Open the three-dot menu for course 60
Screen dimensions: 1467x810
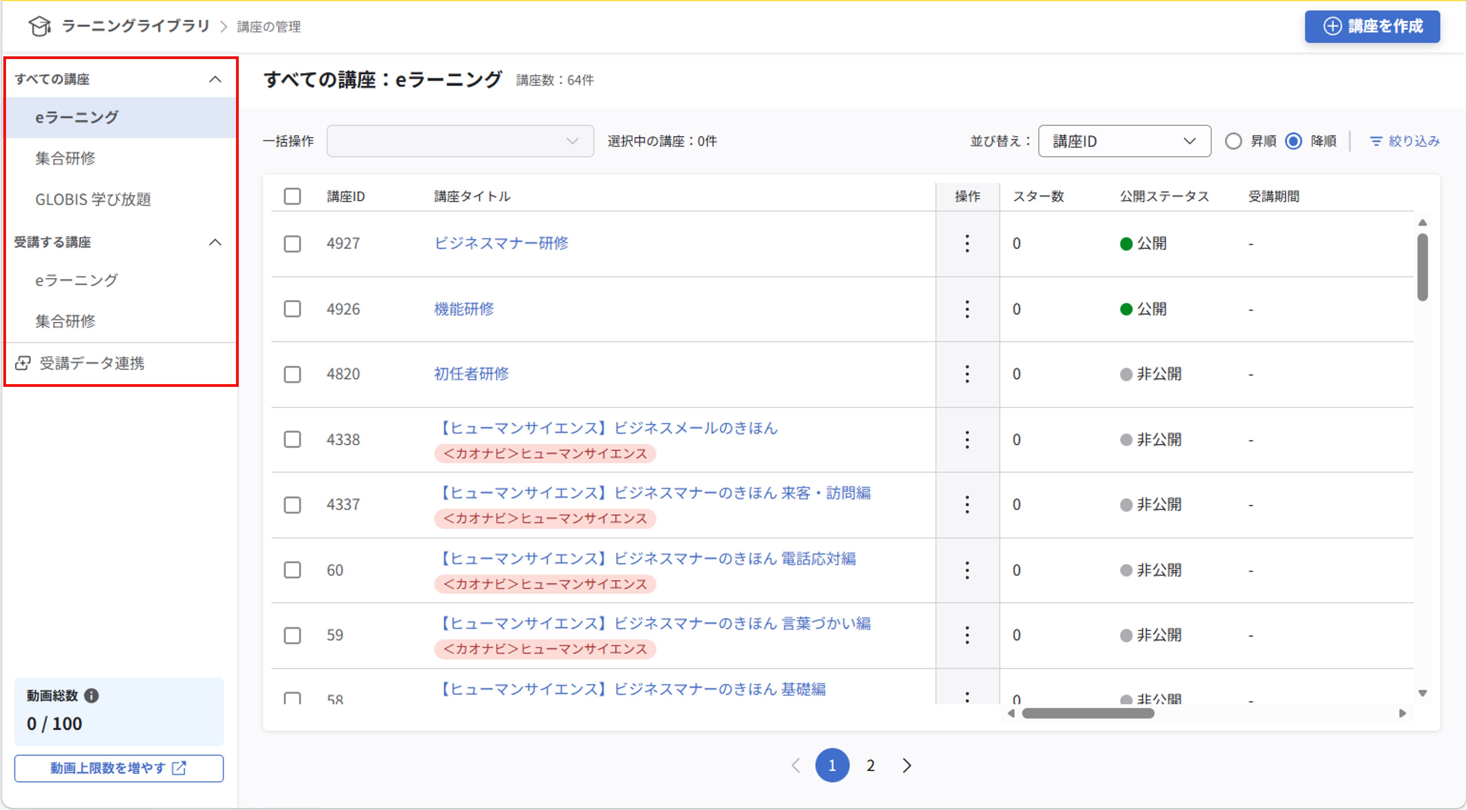coord(967,570)
